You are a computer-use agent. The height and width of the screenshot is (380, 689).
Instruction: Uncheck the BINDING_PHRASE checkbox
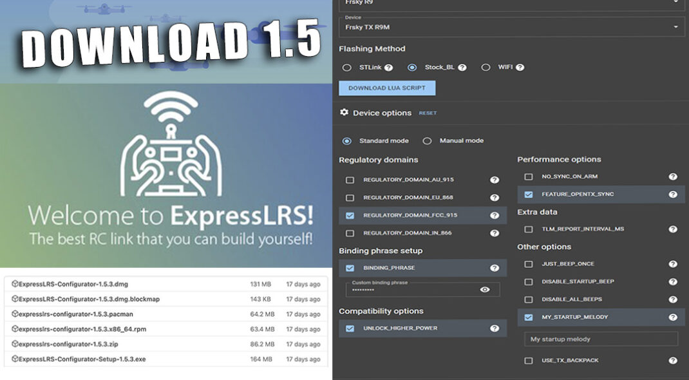(x=350, y=268)
